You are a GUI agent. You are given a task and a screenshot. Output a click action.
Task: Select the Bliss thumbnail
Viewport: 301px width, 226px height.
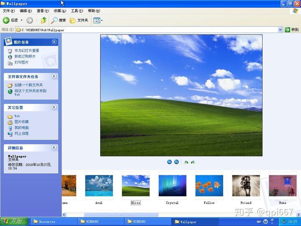136,186
